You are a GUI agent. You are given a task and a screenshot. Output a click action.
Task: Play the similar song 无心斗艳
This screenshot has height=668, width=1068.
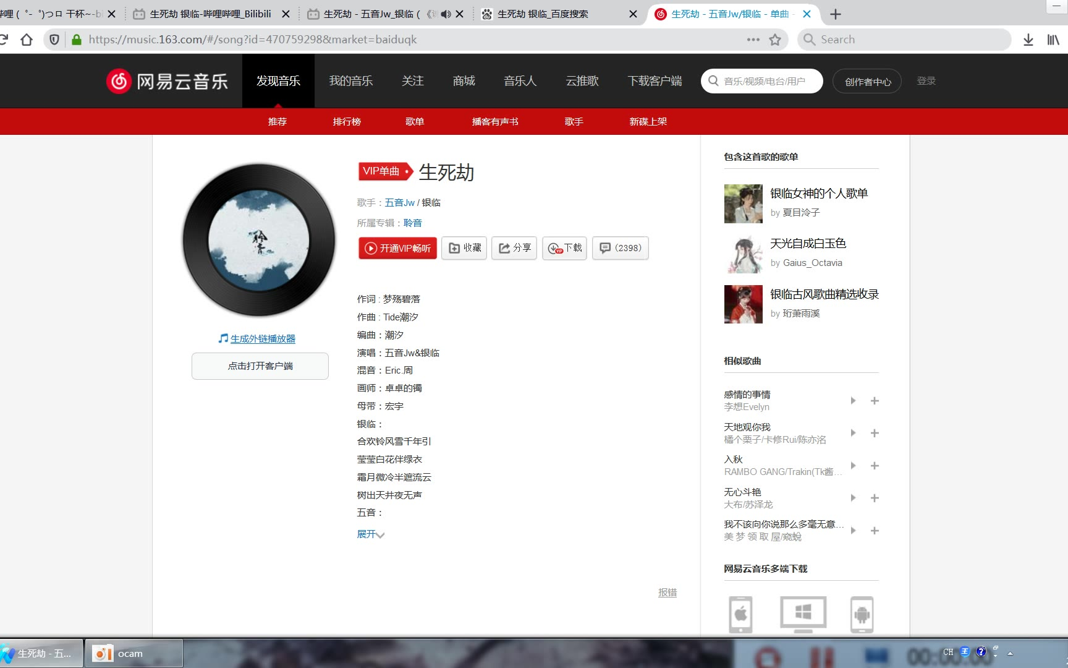click(x=853, y=498)
